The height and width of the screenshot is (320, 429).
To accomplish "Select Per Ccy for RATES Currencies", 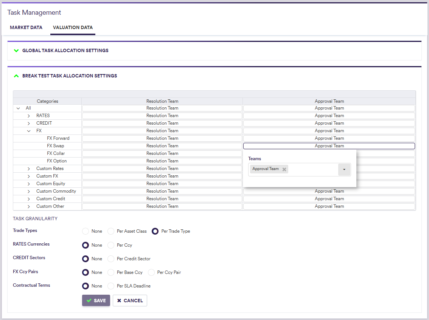I will (111, 245).
